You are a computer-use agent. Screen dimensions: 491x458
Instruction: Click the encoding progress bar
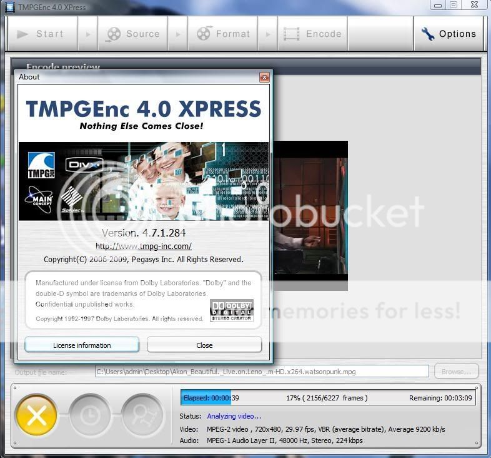click(328, 398)
